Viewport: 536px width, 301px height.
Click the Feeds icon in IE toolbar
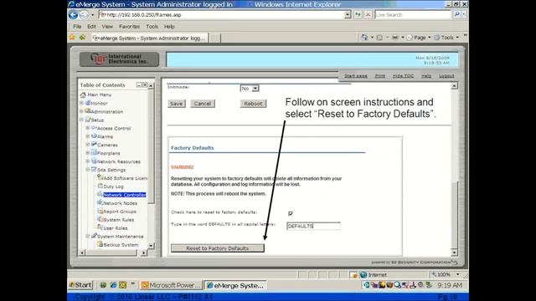[x=379, y=38]
